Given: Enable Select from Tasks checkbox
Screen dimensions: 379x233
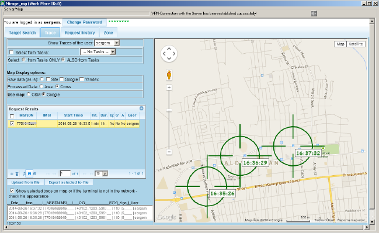Looking at the screenshot, I should coord(11,52).
